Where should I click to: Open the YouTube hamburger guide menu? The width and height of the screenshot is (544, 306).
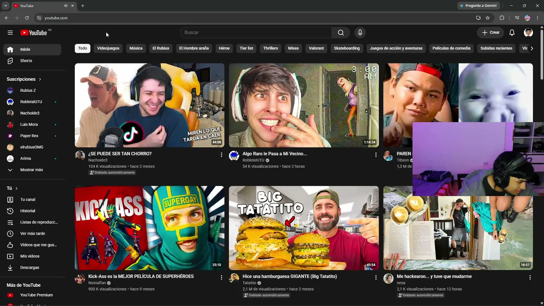coord(10,33)
